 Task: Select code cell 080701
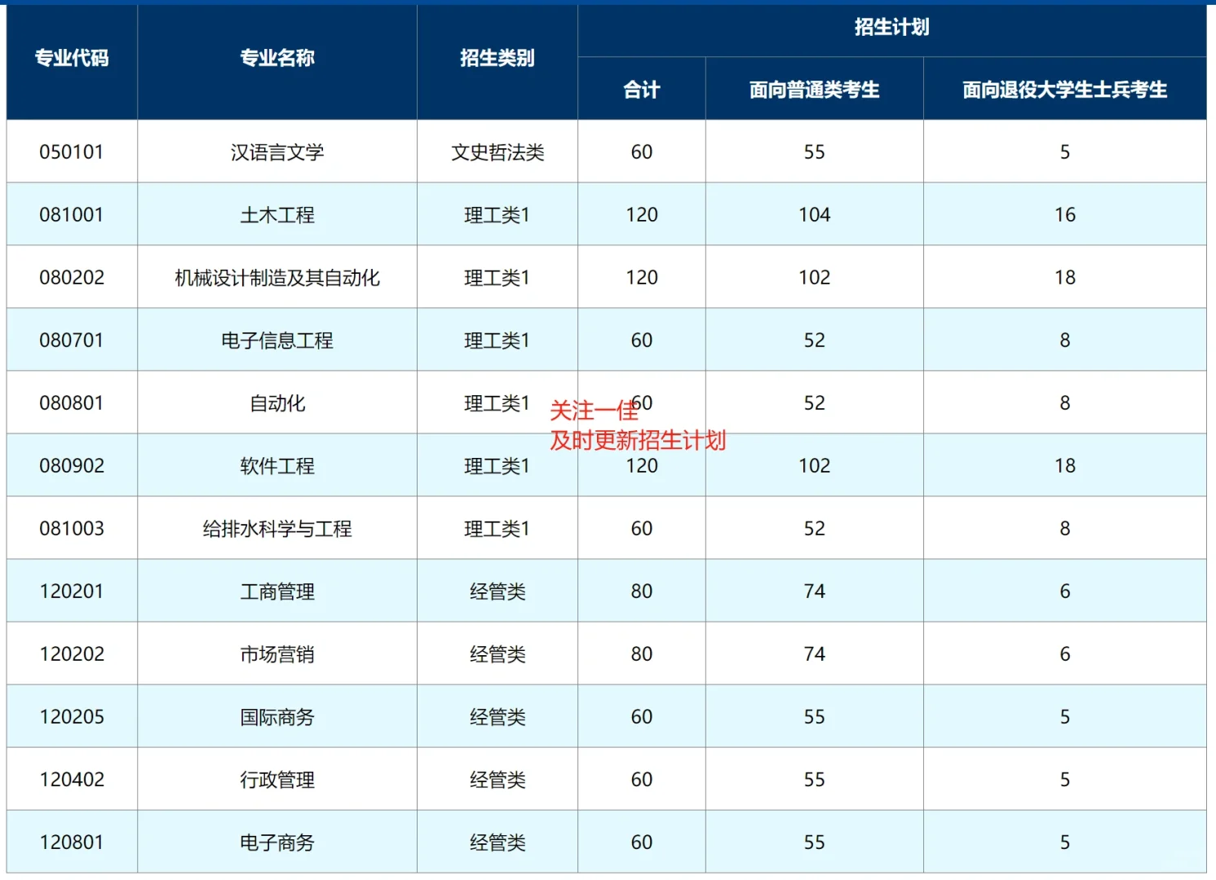tap(72, 341)
